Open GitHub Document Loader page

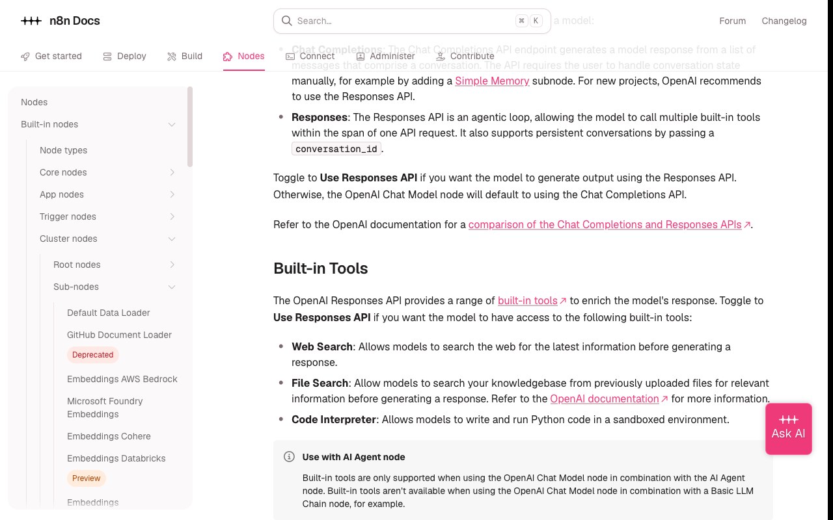pyautogui.click(x=119, y=335)
